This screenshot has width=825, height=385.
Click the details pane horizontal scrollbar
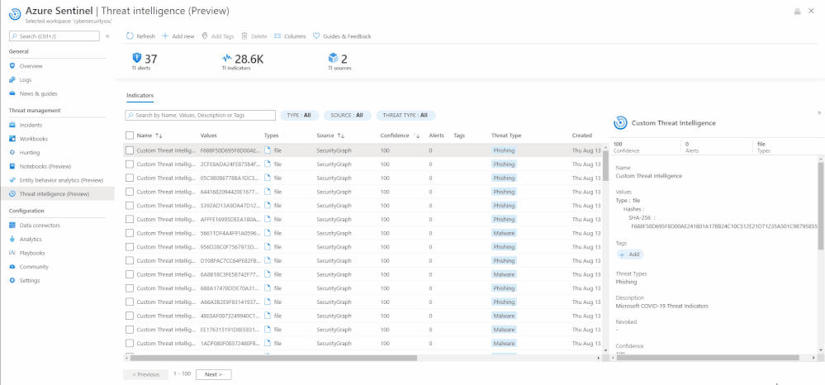[708, 358]
